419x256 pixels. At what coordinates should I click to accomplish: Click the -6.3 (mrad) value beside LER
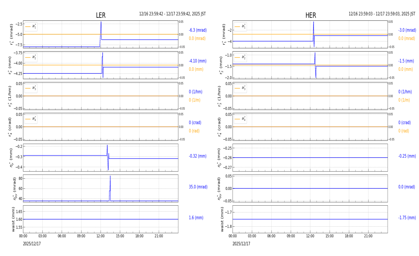198,30
